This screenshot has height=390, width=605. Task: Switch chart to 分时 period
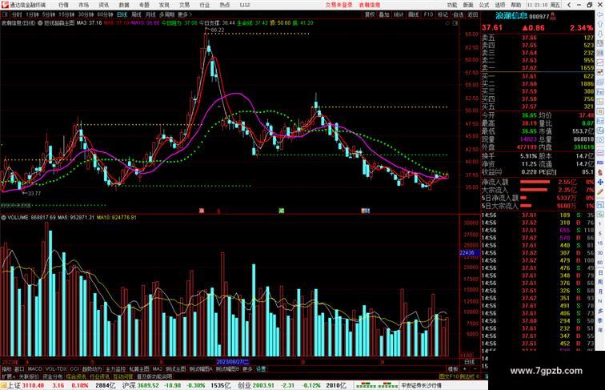17,14
